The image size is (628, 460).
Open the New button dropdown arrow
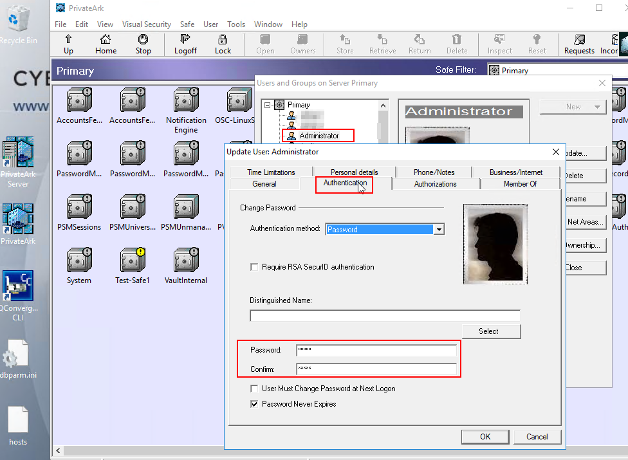click(597, 107)
